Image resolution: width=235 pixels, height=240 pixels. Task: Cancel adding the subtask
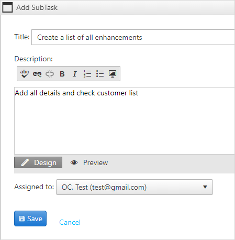70,222
